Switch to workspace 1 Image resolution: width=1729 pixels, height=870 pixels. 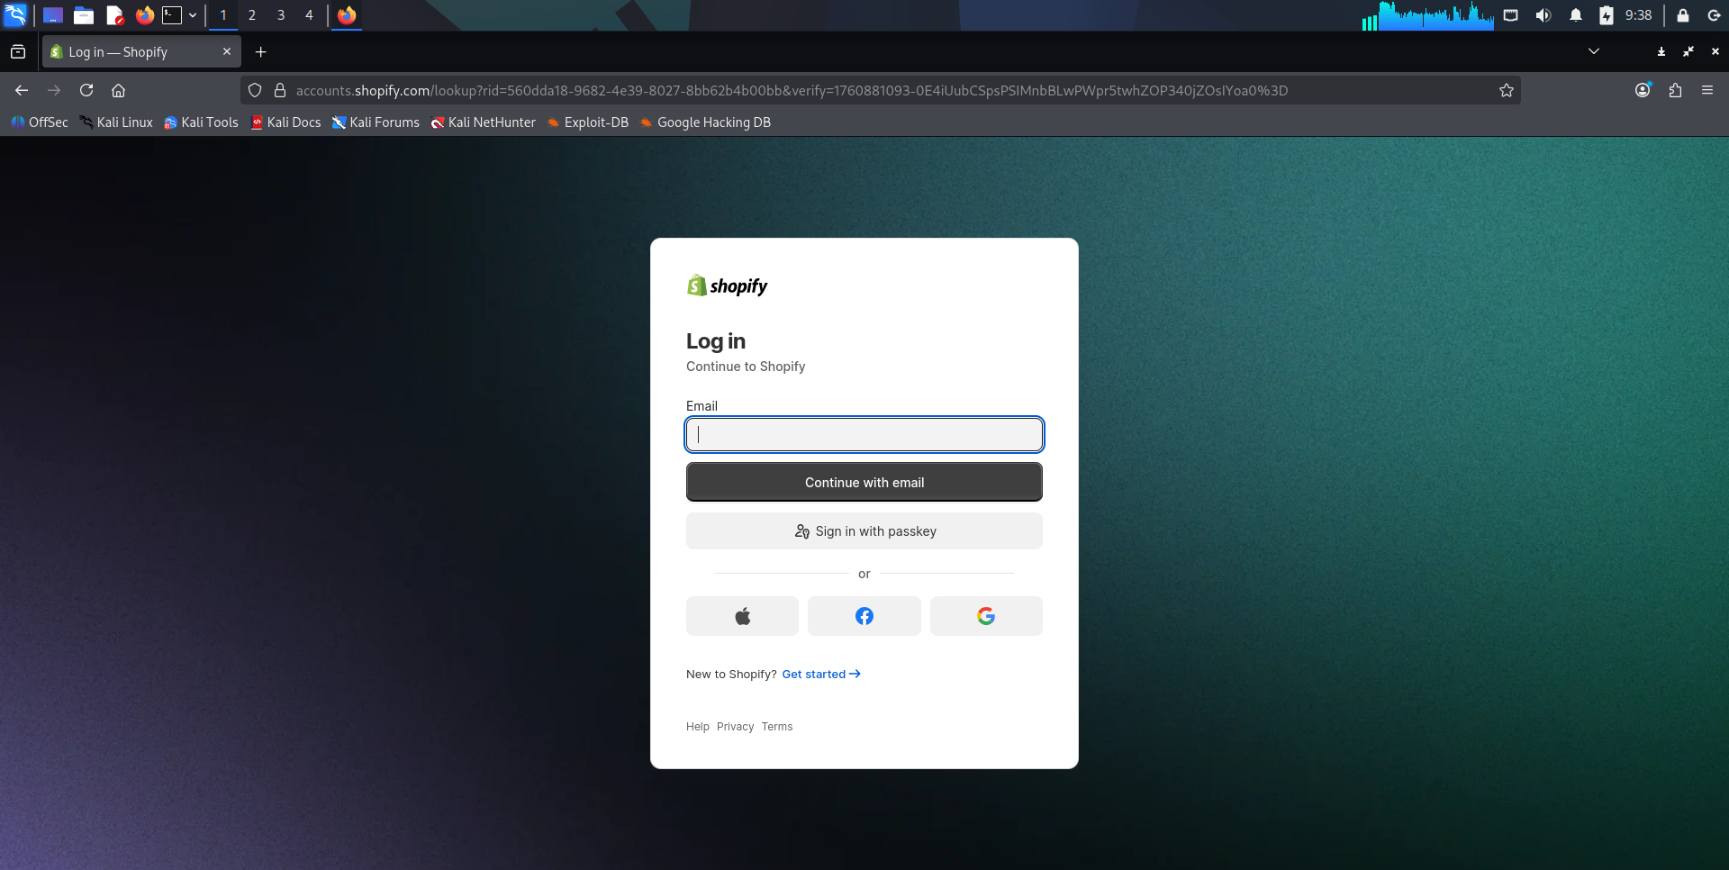pyautogui.click(x=223, y=15)
